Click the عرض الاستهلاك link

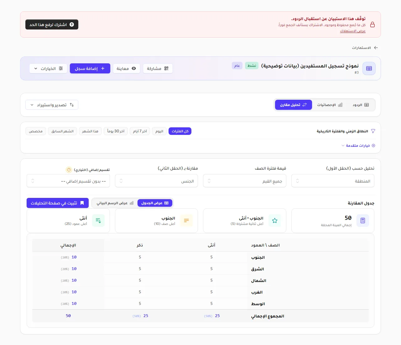pos(353,31)
